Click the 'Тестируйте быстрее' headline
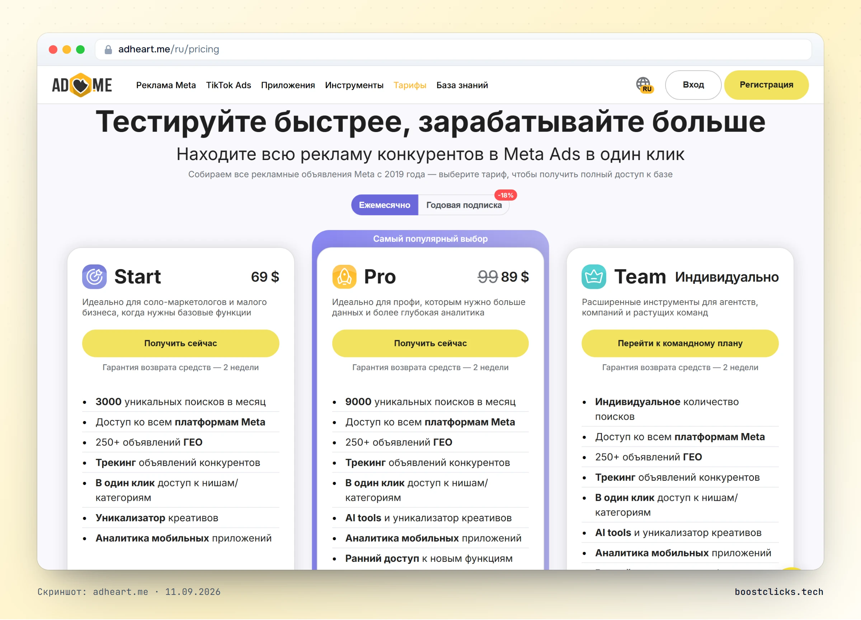Image resolution: width=861 pixels, height=620 pixels. (430, 122)
